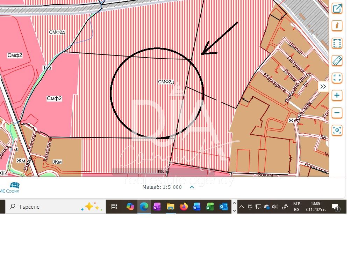Zoom out with the minus button

click(x=337, y=113)
